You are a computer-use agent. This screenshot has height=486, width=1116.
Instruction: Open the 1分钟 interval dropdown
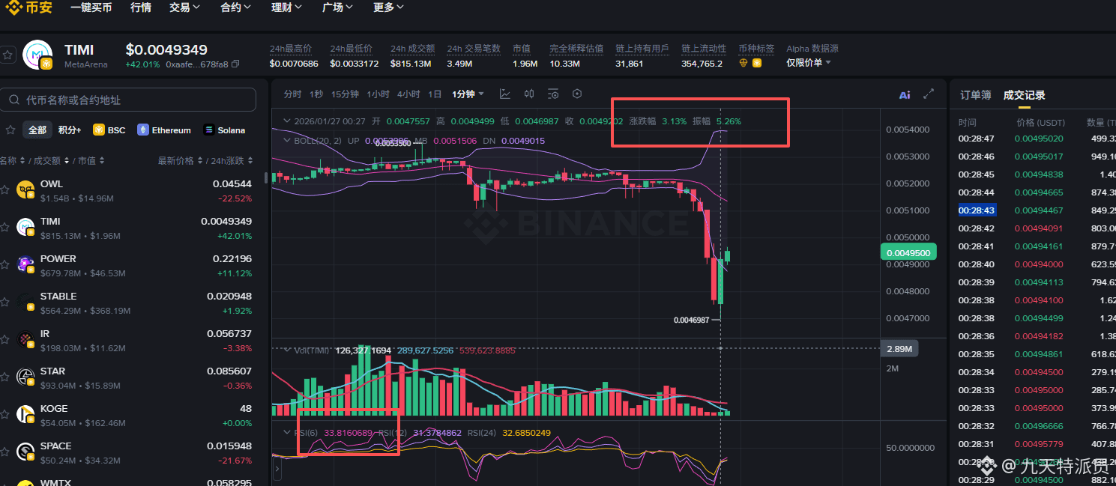pyautogui.click(x=468, y=94)
